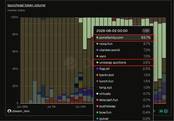Click the last bar at chart's right edge
Screen dimensions: 174x121
pos(164,60)
